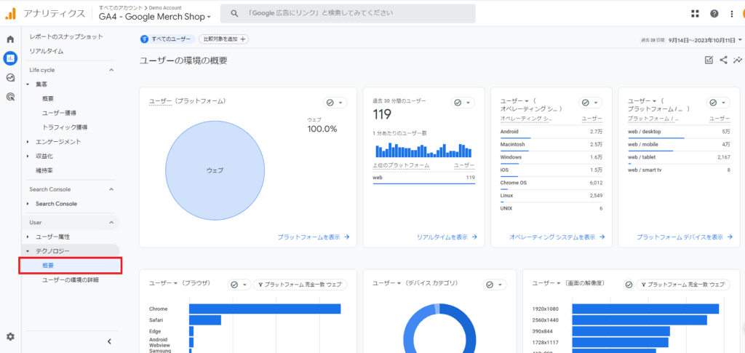Open check-mark menu on Browser card
The image size is (745, 353).
coord(239,285)
